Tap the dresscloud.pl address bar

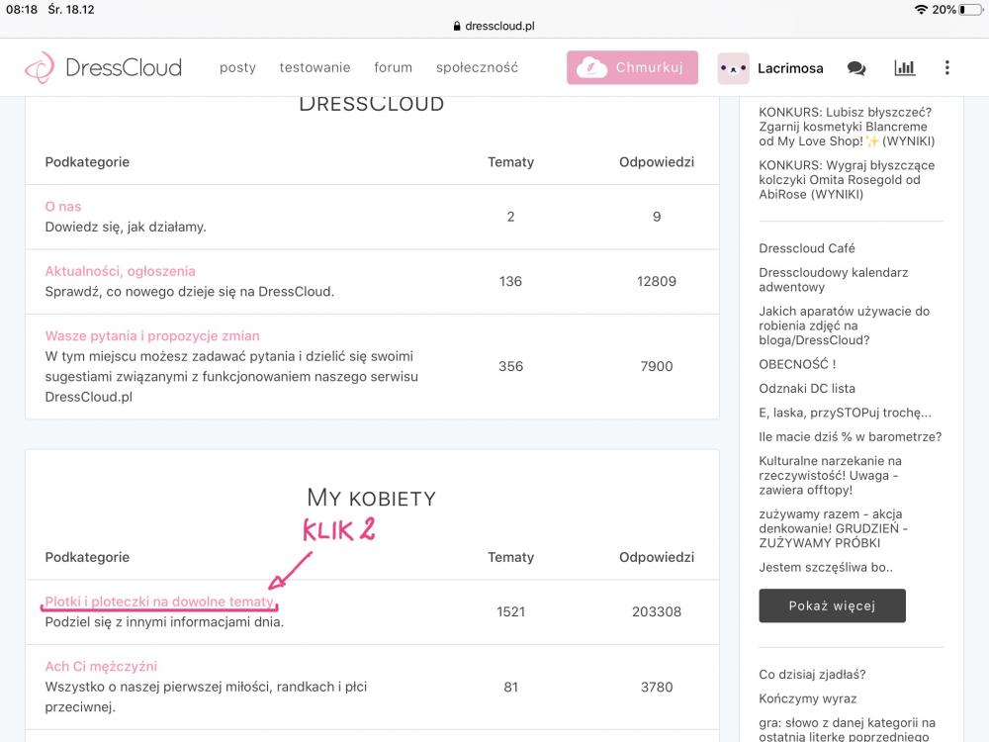[494, 27]
